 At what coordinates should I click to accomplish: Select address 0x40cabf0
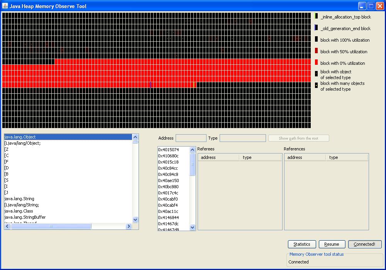point(174,199)
